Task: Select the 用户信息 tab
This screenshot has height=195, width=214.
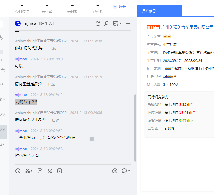Action: click(149, 11)
